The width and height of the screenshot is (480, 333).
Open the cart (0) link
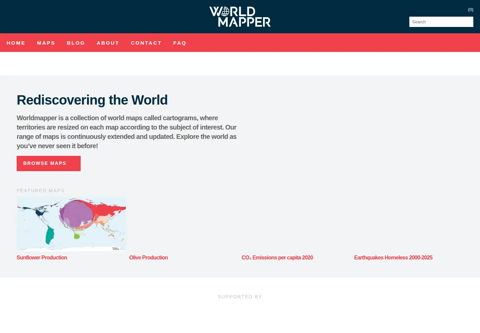click(471, 10)
